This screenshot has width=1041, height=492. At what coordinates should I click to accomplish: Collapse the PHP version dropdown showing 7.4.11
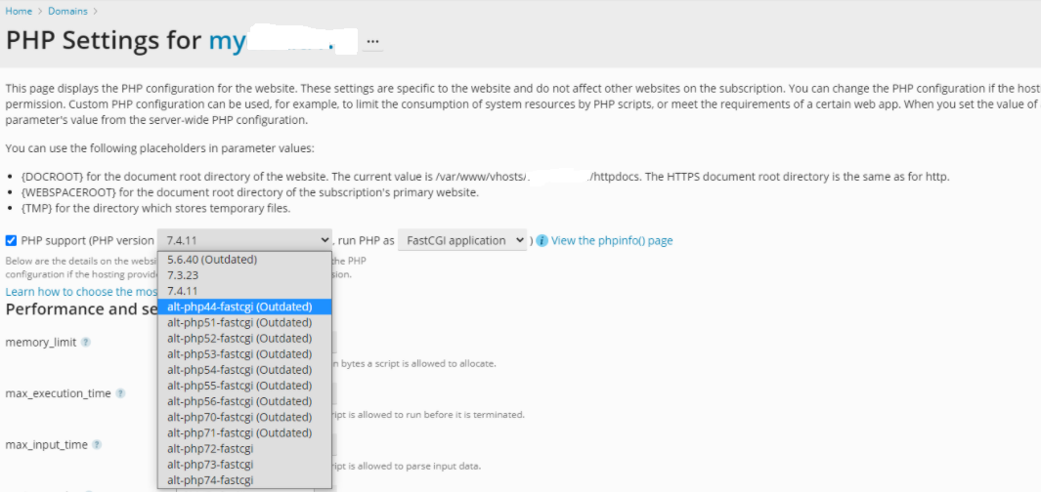(x=244, y=240)
